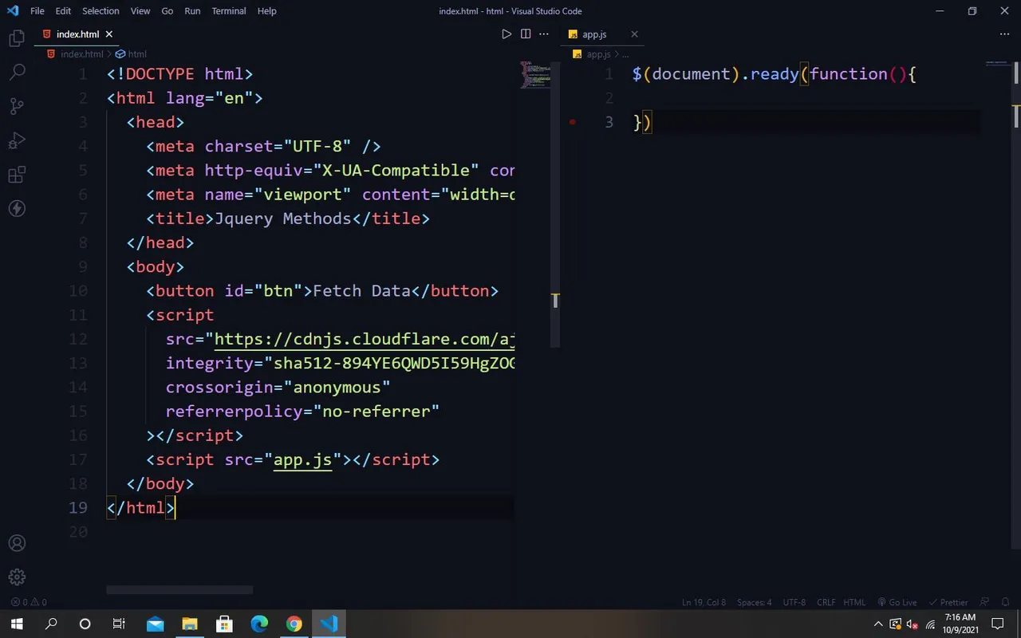This screenshot has width=1021, height=638.
Task: Open Google Chrome from taskbar
Action: 294,624
